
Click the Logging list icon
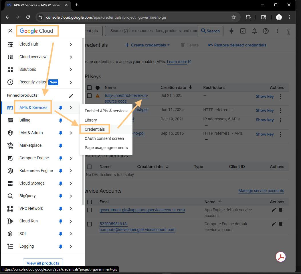(x=10, y=246)
